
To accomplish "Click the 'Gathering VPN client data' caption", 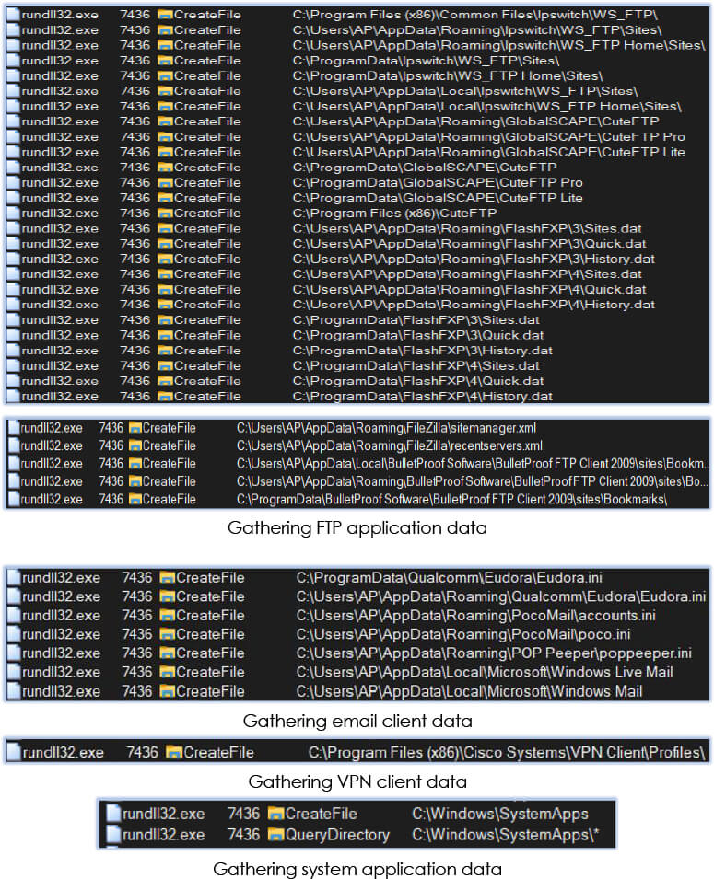I will (357, 782).
